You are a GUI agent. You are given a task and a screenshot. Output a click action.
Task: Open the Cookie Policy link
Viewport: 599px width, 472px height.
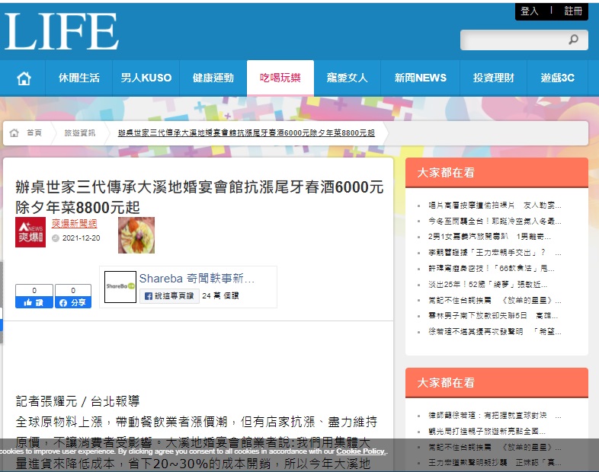tap(361, 451)
